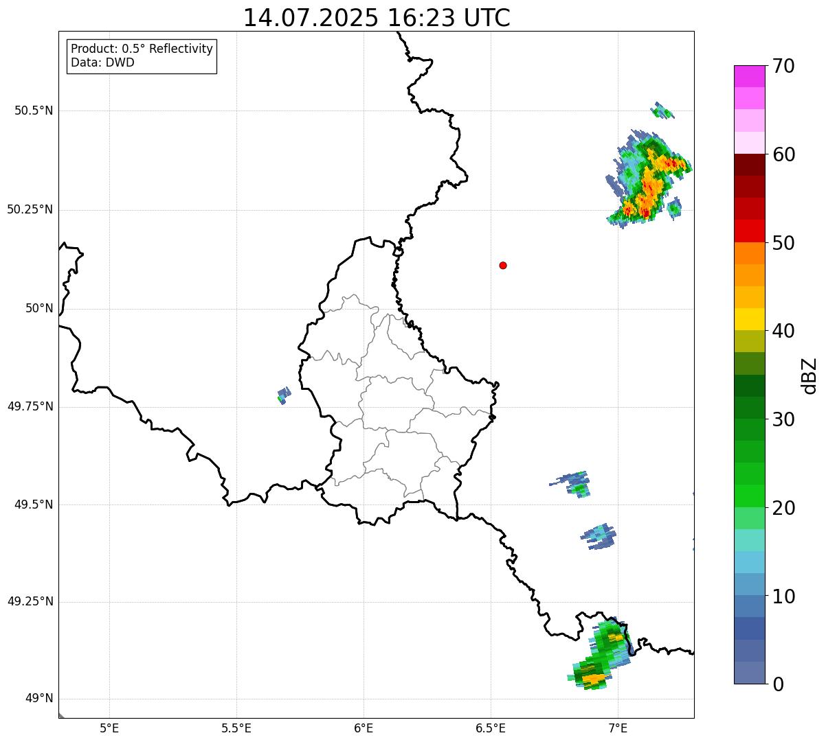This screenshot has height=742, width=826.
Task: Click the 6°E longitude label
Action: pyautogui.click(x=364, y=728)
